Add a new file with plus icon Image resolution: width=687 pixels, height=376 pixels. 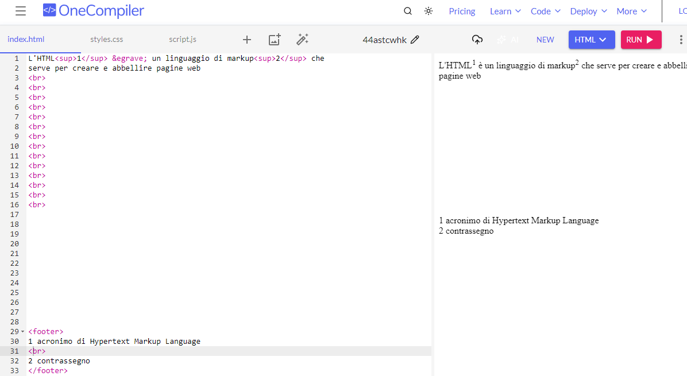coord(247,40)
